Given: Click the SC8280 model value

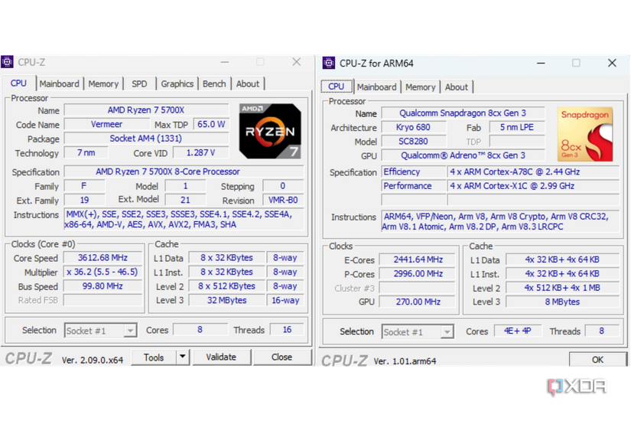Looking at the screenshot, I should 413,142.
